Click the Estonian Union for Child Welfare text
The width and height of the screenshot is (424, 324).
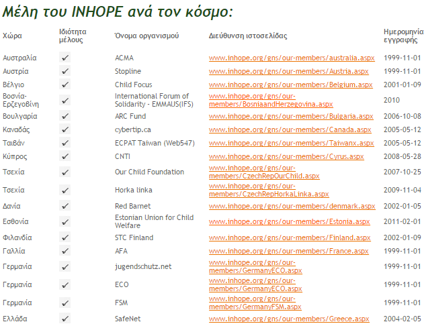click(x=154, y=221)
